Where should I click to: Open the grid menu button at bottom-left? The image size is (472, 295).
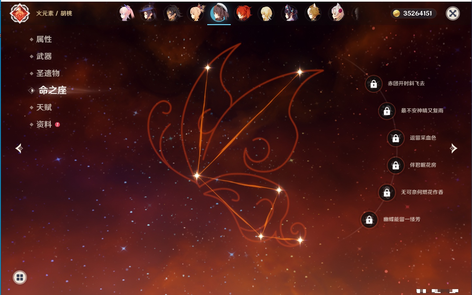coord(20,277)
